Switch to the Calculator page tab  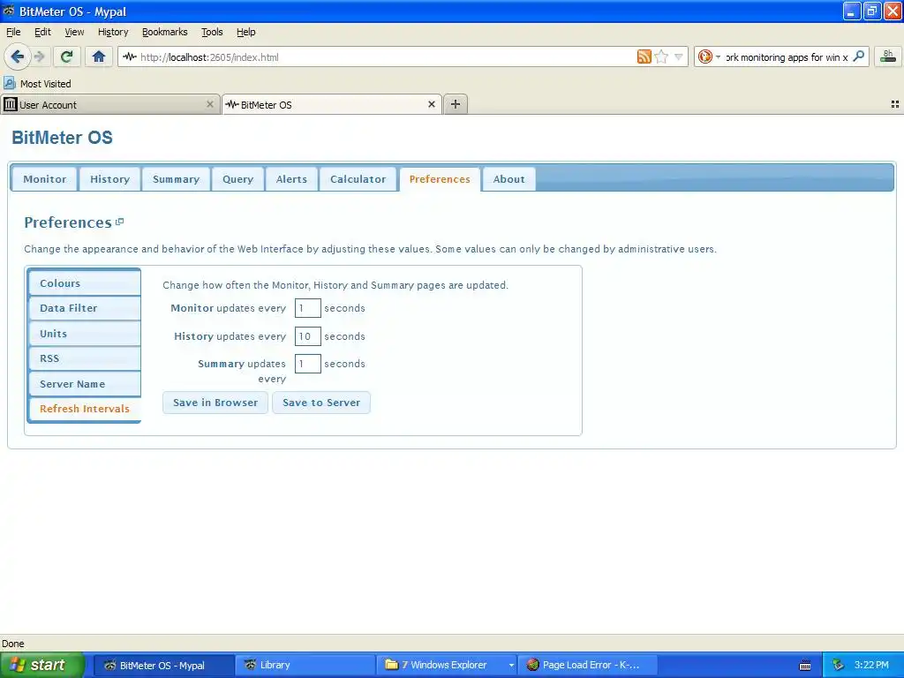tap(358, 179)
